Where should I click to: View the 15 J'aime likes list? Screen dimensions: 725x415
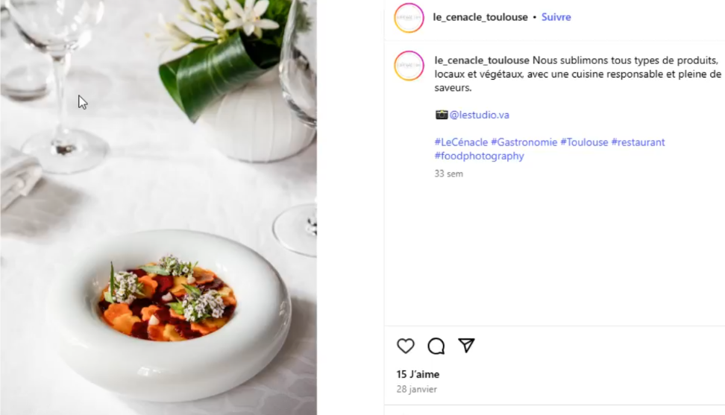coord(418,374)
